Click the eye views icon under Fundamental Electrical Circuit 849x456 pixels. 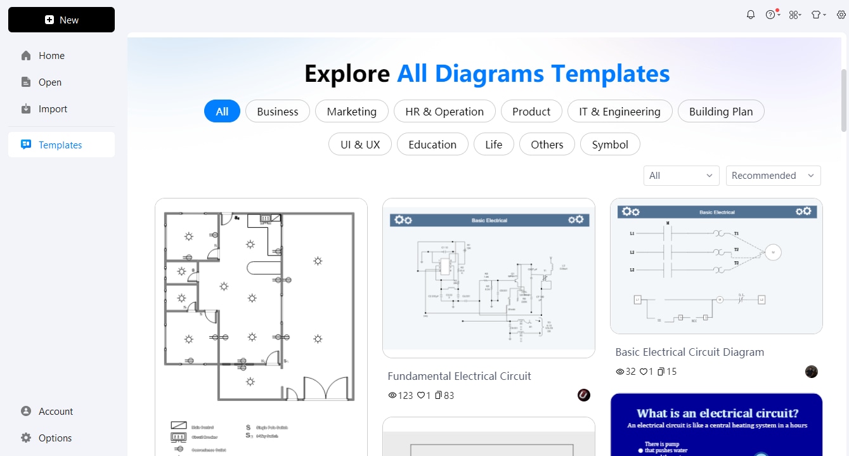[392, 395]
